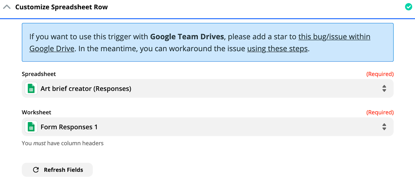Open the Worksheet dropdown
This screenshot has width=415, height=188.
click(207, 127)
